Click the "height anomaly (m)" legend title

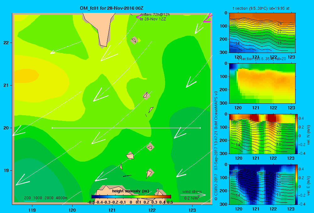pos(131,191)
